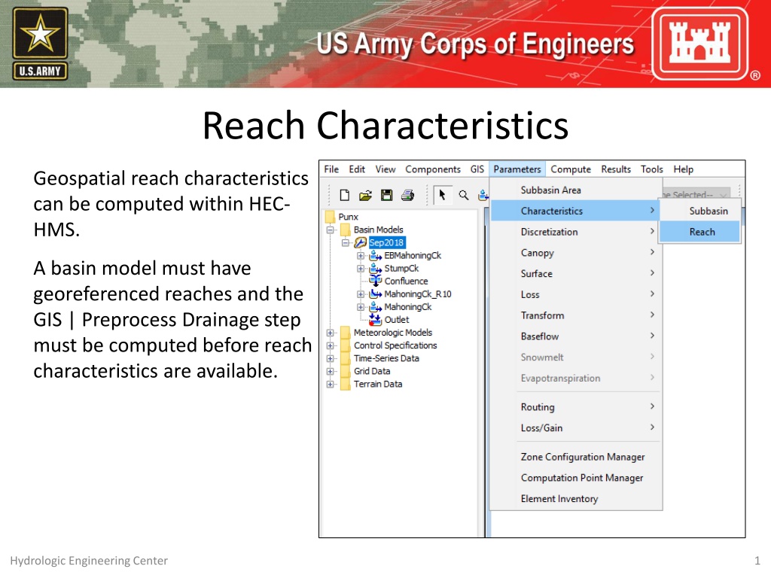The height and width of the screenshot is (578, 771).
Task: Select Subbasin Area menu entry
Action: 576,190
